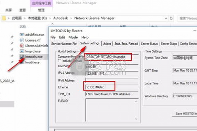Click the lmgrd.exe file name
Image resolution: width=197 pixels, height=131 pixels.
[x=33, y=51]
